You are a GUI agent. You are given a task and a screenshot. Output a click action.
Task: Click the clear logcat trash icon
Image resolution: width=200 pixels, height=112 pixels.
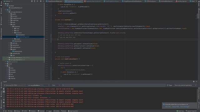(4, 89)
